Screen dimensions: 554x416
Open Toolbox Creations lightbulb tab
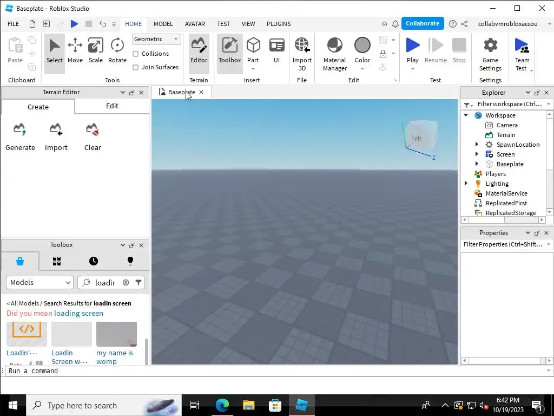coord(130,261)
